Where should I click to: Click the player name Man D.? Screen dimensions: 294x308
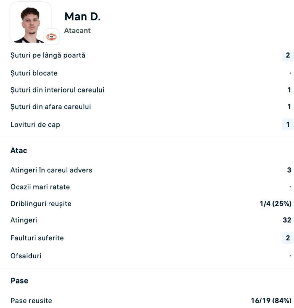click(82, 17)
